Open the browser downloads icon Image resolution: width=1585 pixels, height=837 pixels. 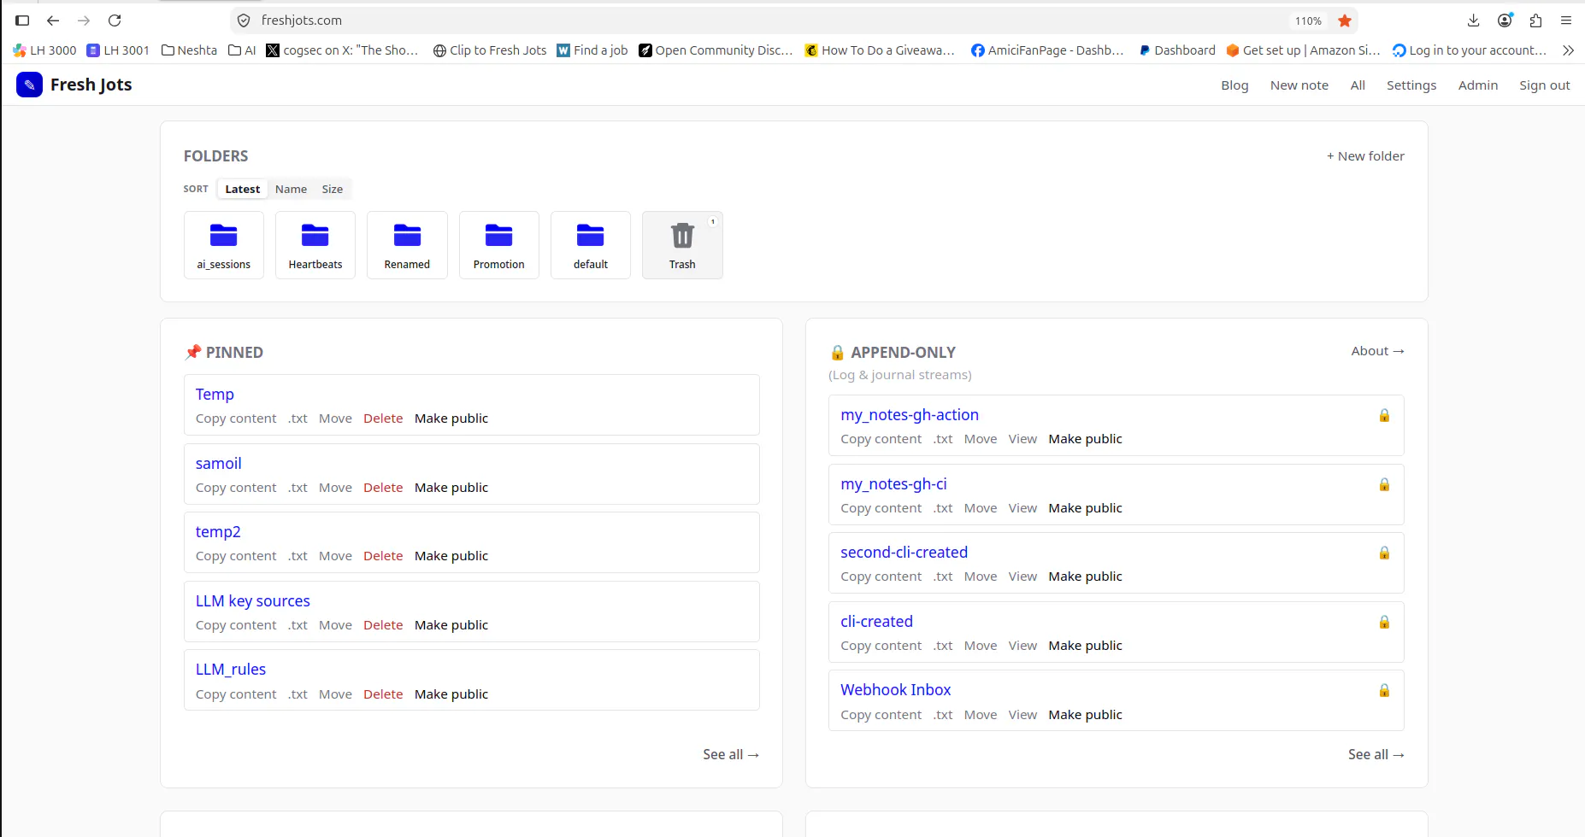click(1473, 20)
